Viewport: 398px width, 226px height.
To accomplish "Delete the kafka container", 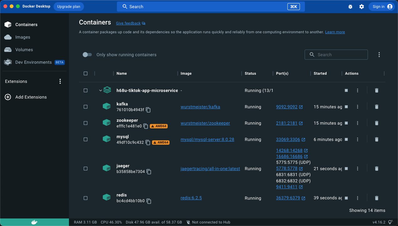I will [x=377, y=107].
